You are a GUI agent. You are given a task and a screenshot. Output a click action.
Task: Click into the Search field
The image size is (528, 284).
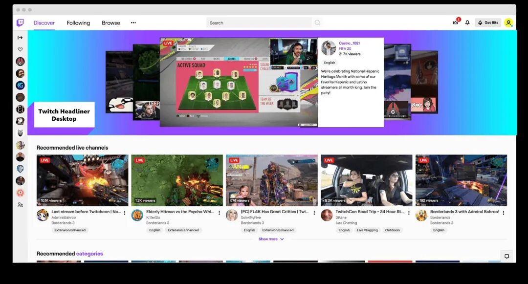pyautogui.click(x=259, y=23)
